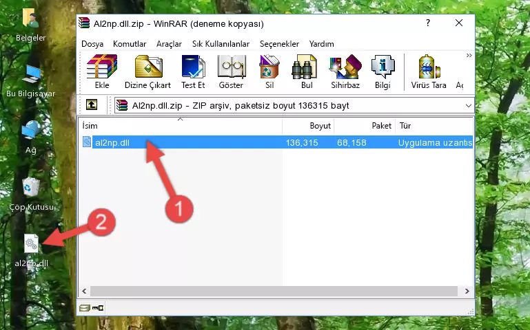Select the Çöp Kutusu recycle bin
This screenshot has width=530, height=330.
tap(31, 195)
